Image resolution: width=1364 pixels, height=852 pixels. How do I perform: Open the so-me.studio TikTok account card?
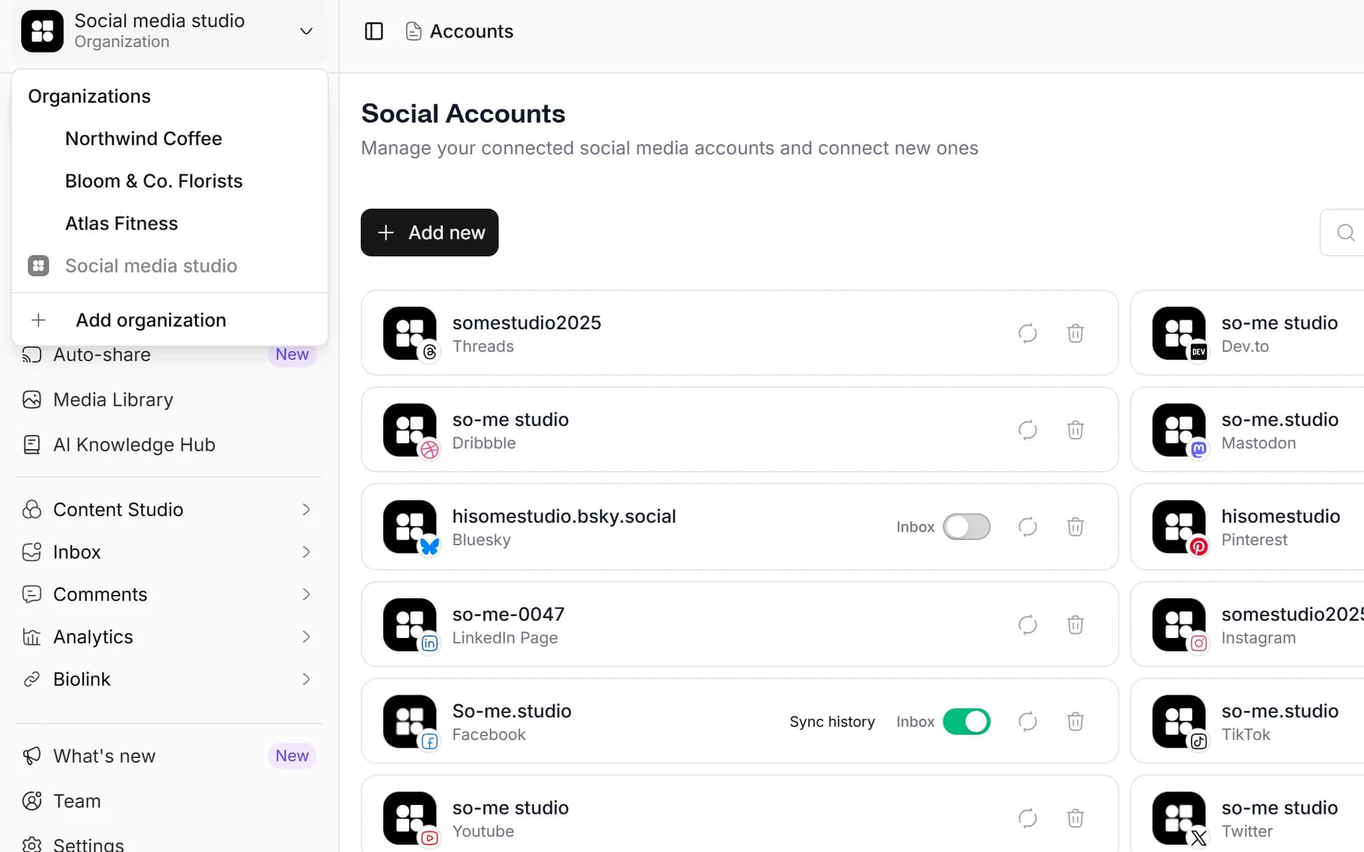[1247, 722]
